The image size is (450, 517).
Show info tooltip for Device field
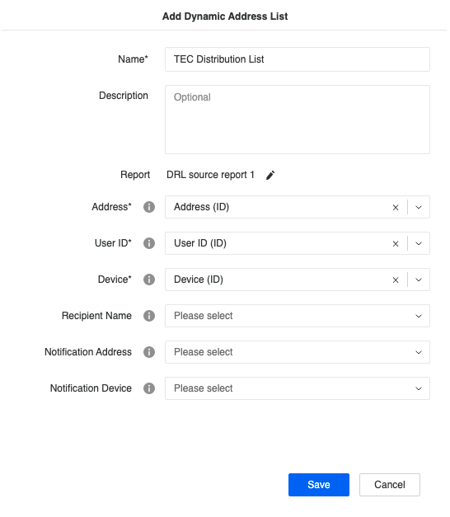pos(149,280)
